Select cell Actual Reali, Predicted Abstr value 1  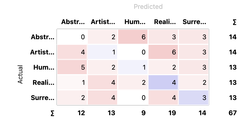pyautogui.click(x=72, y=82)
